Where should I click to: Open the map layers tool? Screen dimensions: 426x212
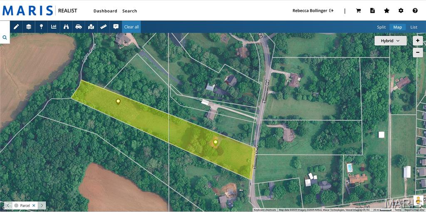click(x=29, y=27)
